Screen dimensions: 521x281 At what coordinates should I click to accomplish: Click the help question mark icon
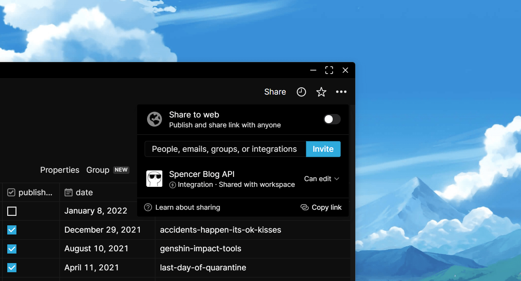pyautogui.click(x=148, y=207)
